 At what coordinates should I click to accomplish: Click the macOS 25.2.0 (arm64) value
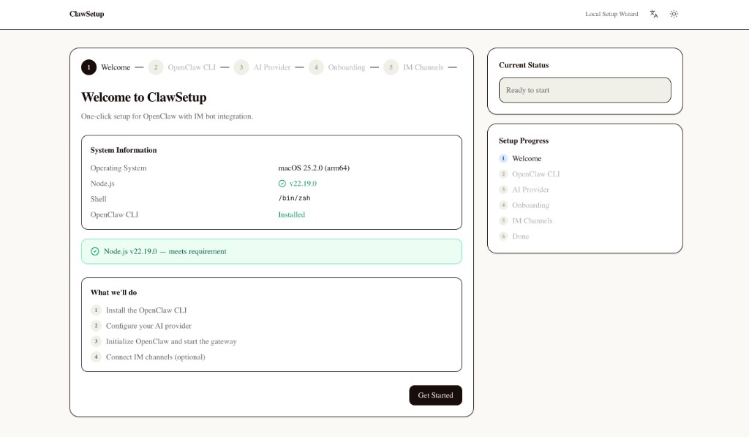[314, 168]
